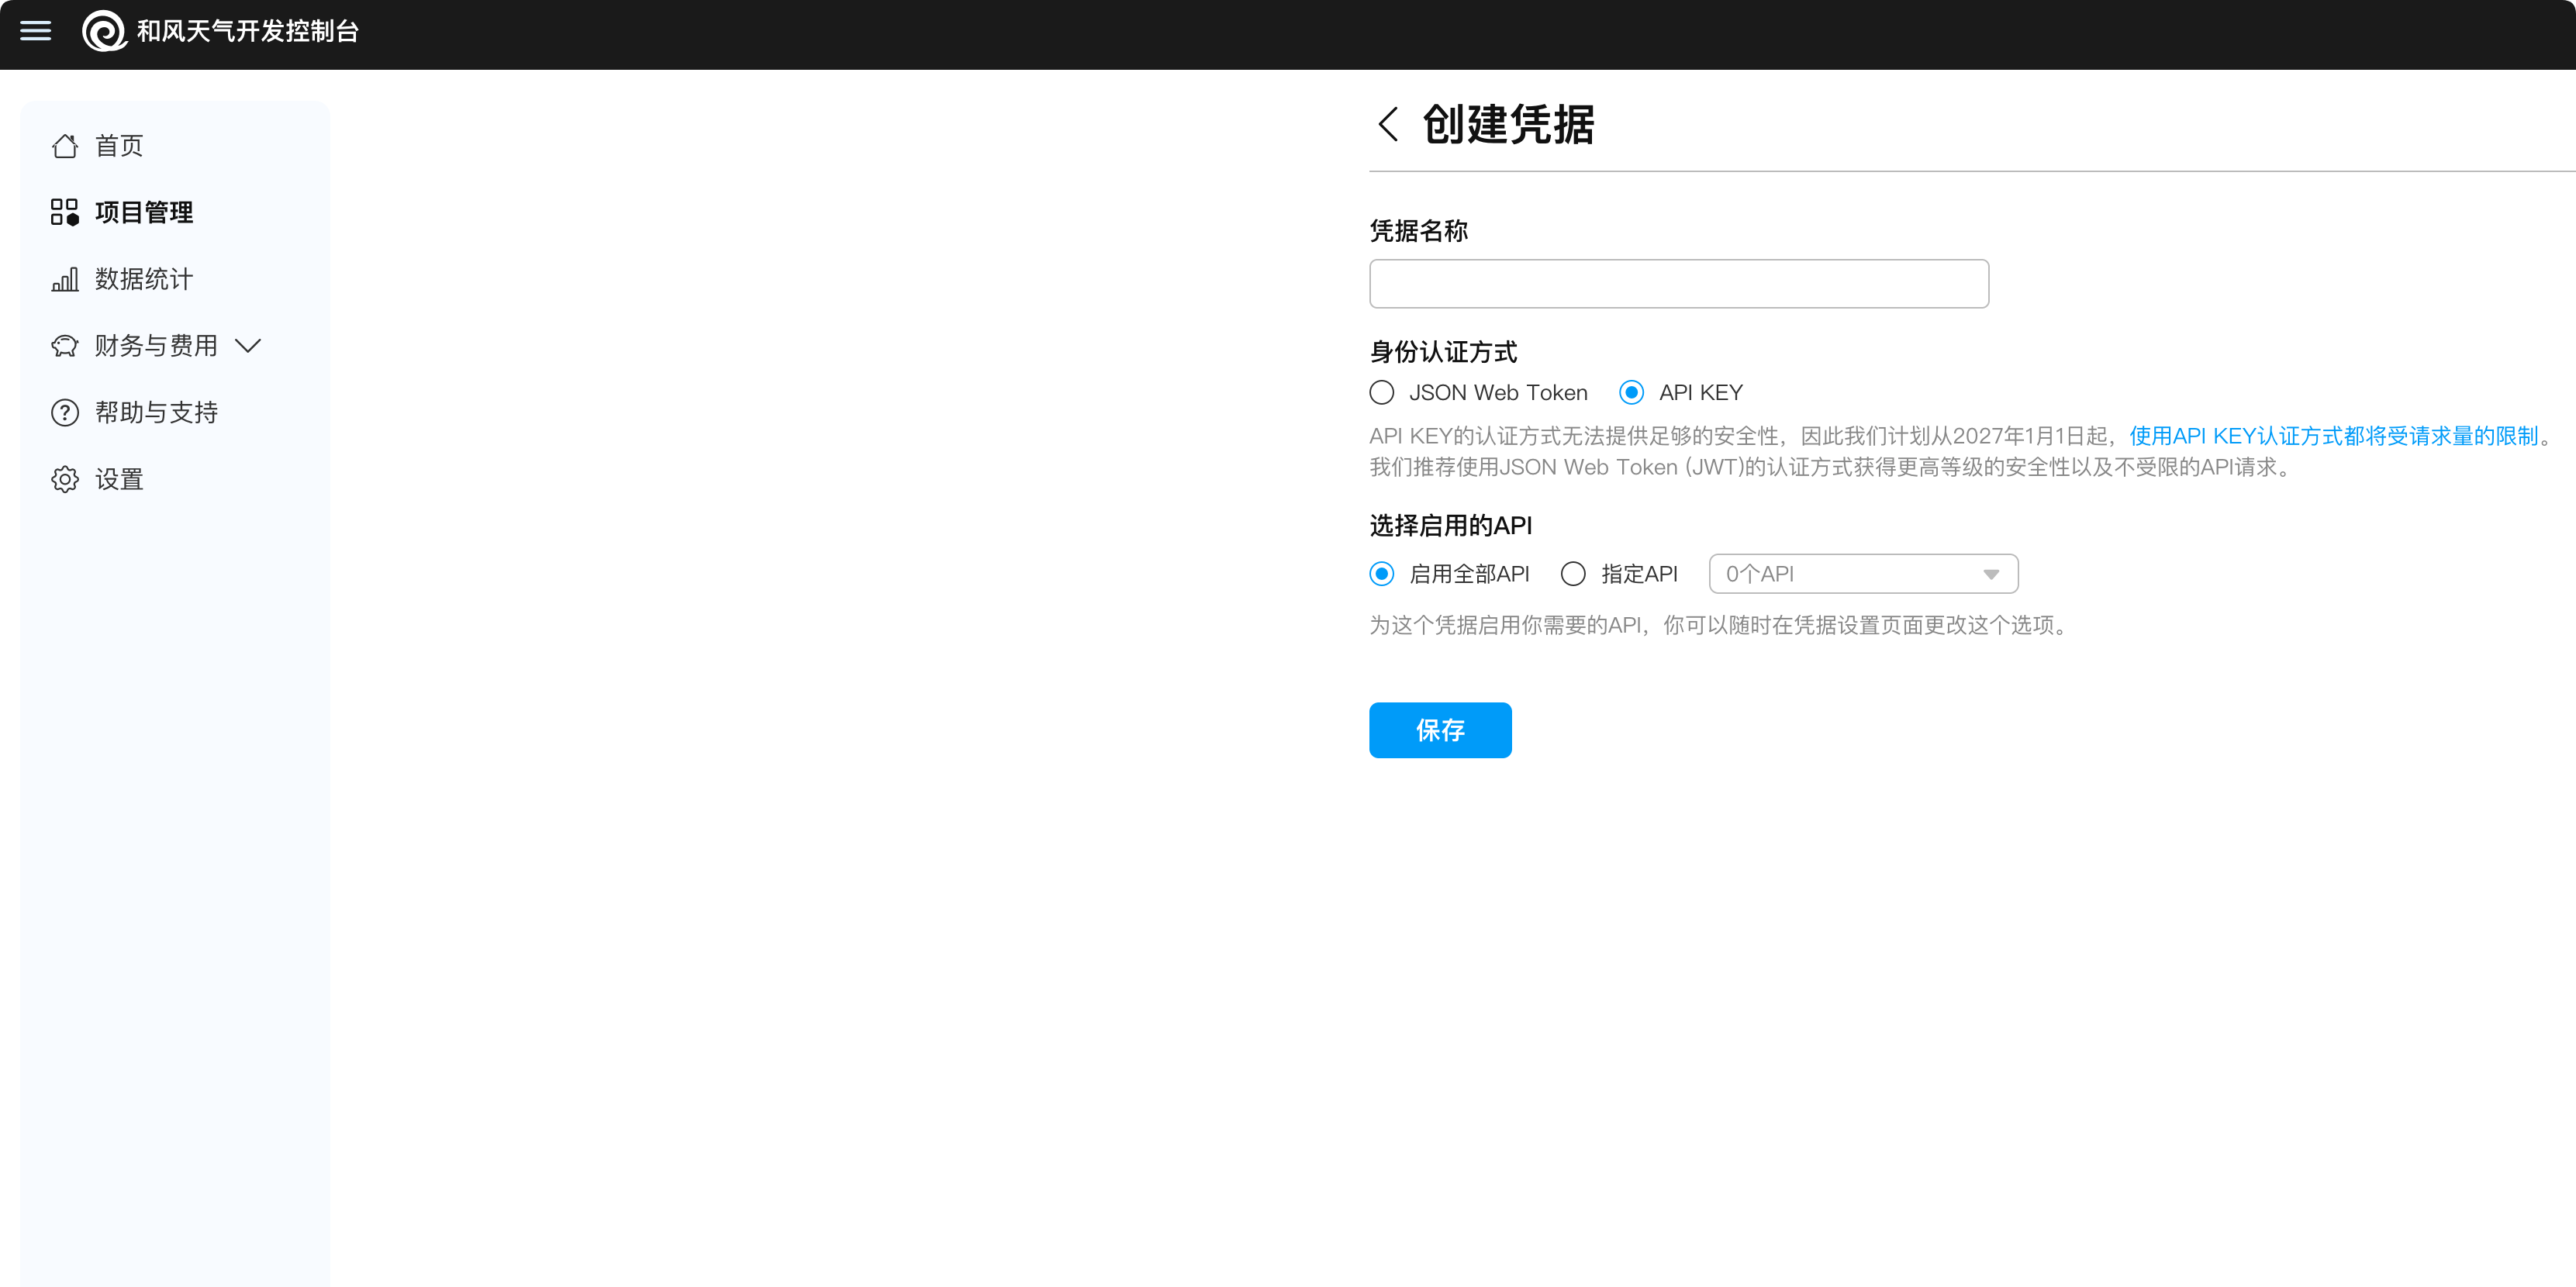Select API KEY authentication radio
Viewport: 2576px width, 1287px height.
1631,392
